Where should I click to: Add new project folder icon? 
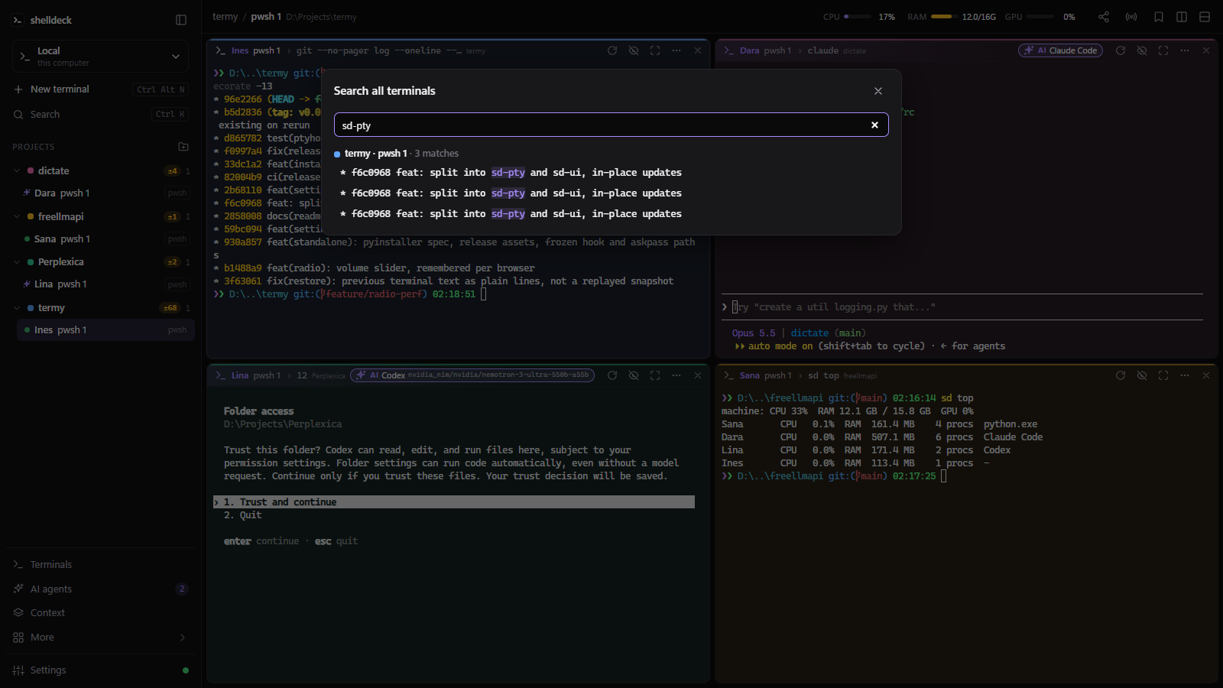pos(183,147)
